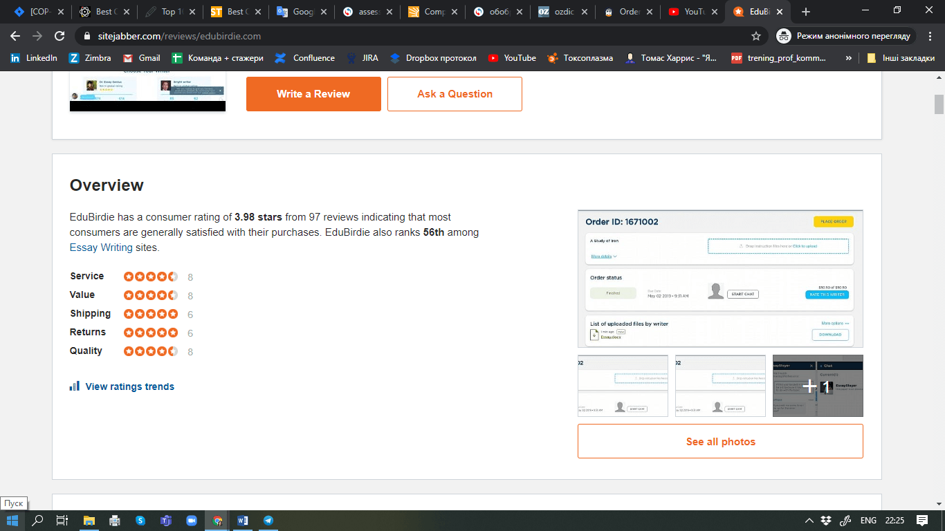
Task: Switch to the Google Translate tab
Action: 301,12
